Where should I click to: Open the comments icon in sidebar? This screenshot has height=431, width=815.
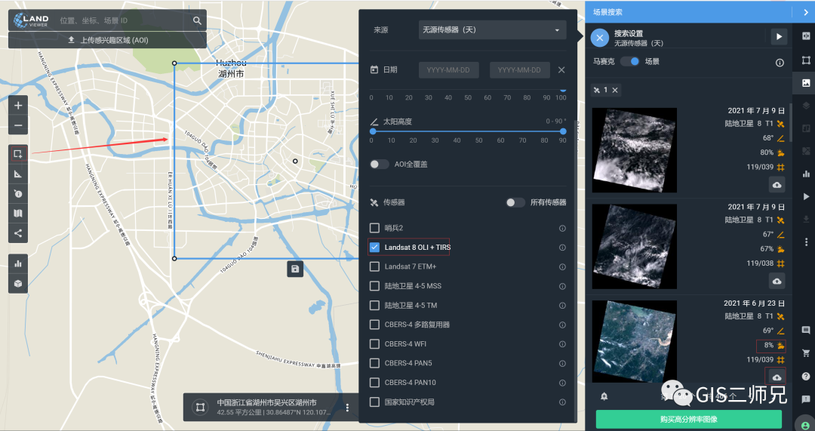coord(806,330)
